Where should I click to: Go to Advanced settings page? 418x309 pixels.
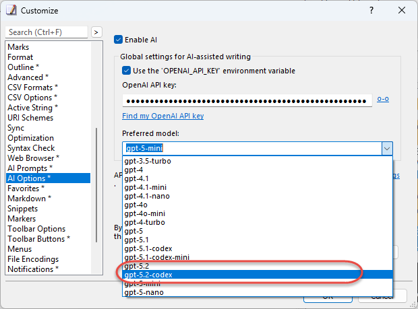pos(49,77)
